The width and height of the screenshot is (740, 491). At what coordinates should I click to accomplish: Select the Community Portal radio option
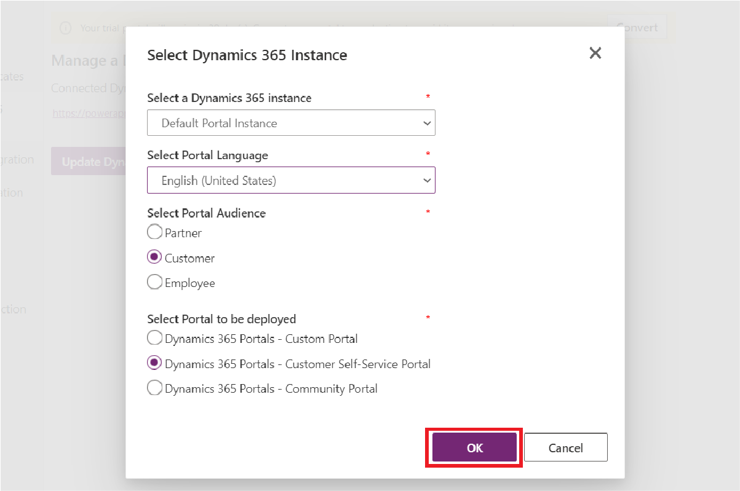(155, 388)
